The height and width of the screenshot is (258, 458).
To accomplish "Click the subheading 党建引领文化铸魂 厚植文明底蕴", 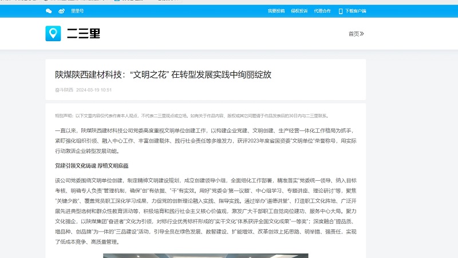I will 92,166.
